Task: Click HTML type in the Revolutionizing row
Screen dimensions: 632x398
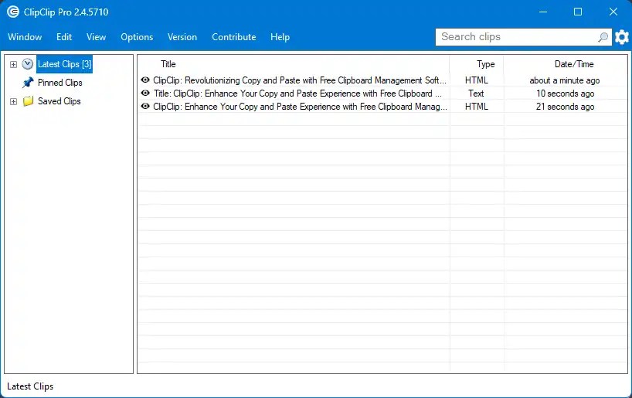Action: tap(477, 80)
